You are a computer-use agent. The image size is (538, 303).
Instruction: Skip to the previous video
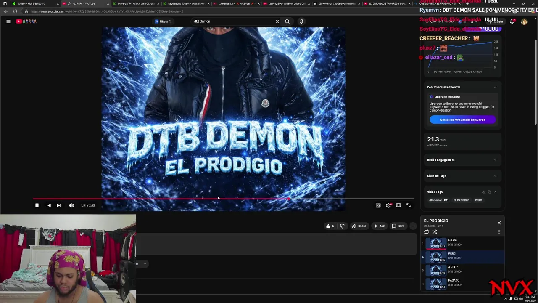tap(48, 205)
